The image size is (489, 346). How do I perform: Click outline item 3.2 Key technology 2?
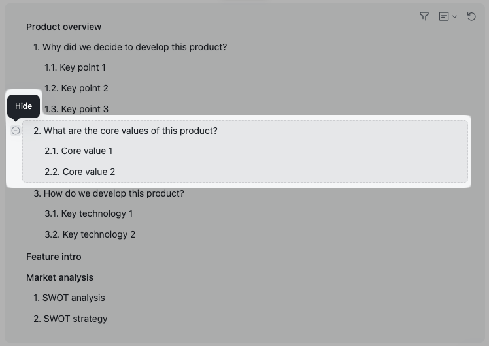click(90, 234)
